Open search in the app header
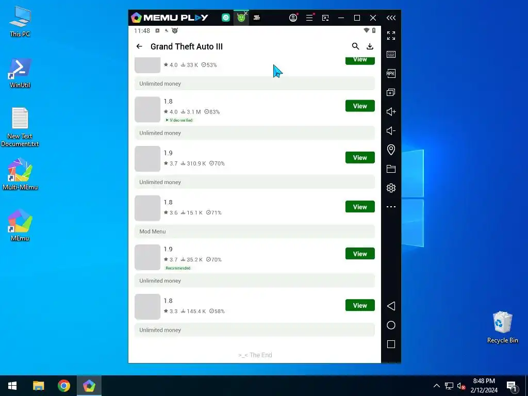Image resolution: width=528 pixels, height=396 pixels. click(355, 46)
